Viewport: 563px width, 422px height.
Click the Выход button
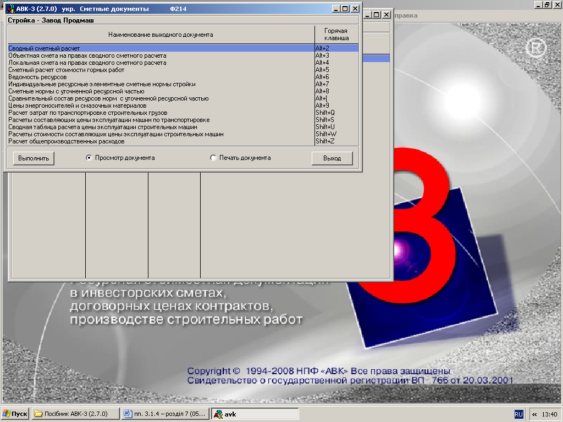tap(332, 158)
